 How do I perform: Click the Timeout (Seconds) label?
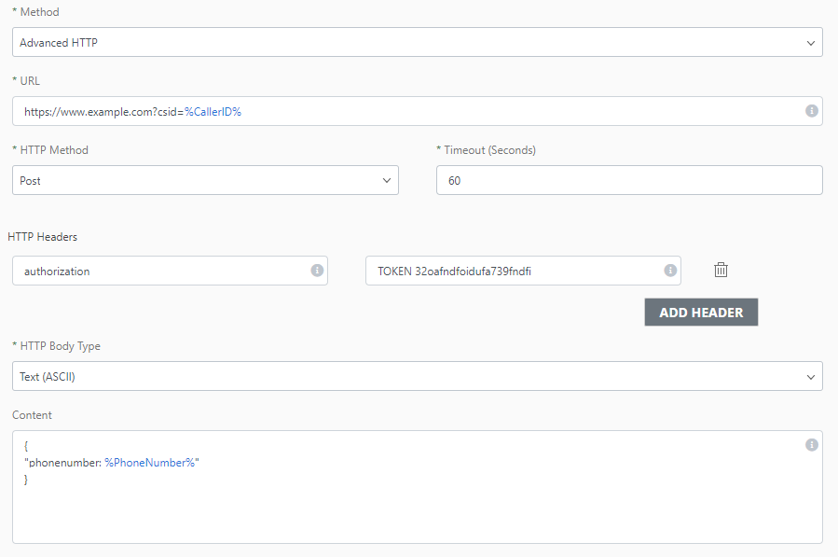tap(489, 150)
